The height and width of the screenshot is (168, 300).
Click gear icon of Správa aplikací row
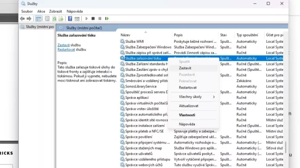(122, 98)
